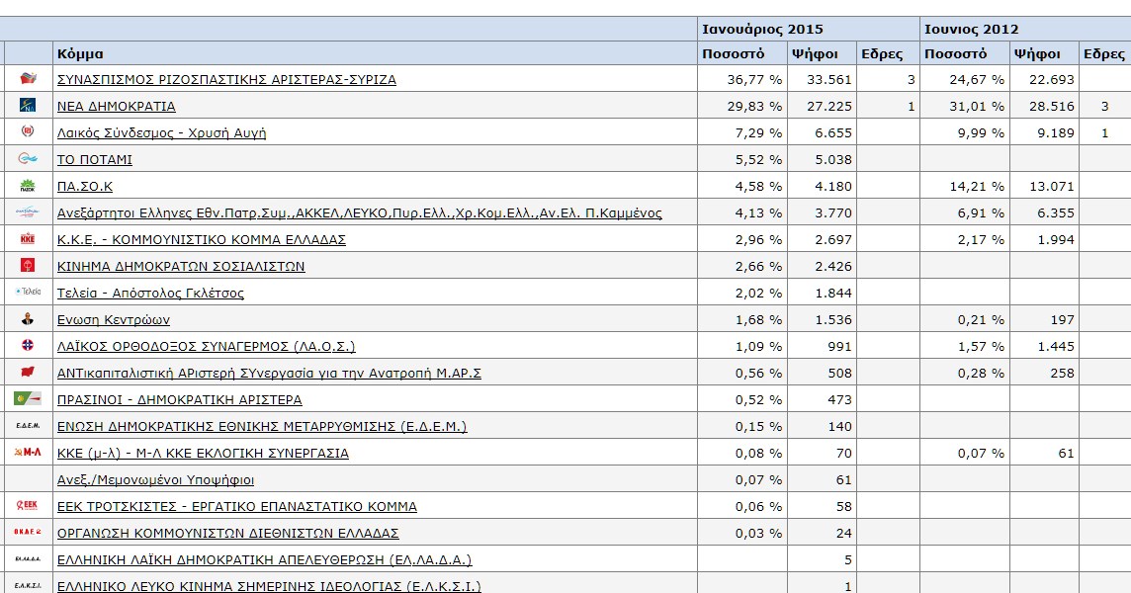Click the PASOK green sun logo
This screenshot has height=593, width=1131.
[x=28, y=185]
